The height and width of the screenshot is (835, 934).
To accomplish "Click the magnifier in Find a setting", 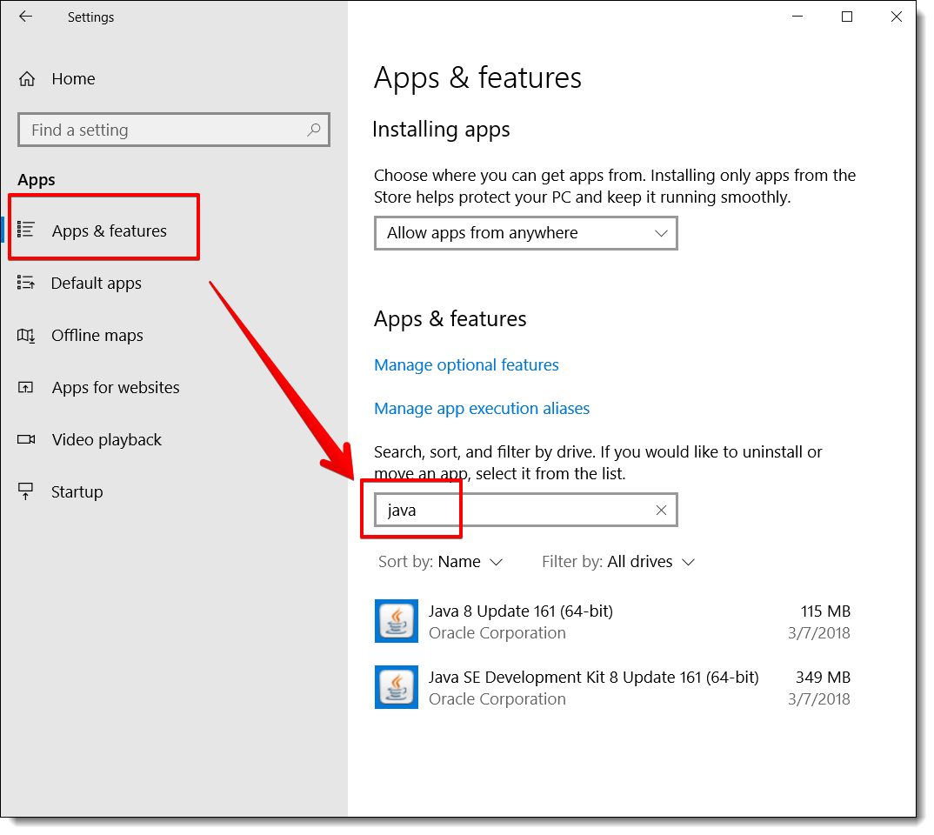I will [314, 130].
